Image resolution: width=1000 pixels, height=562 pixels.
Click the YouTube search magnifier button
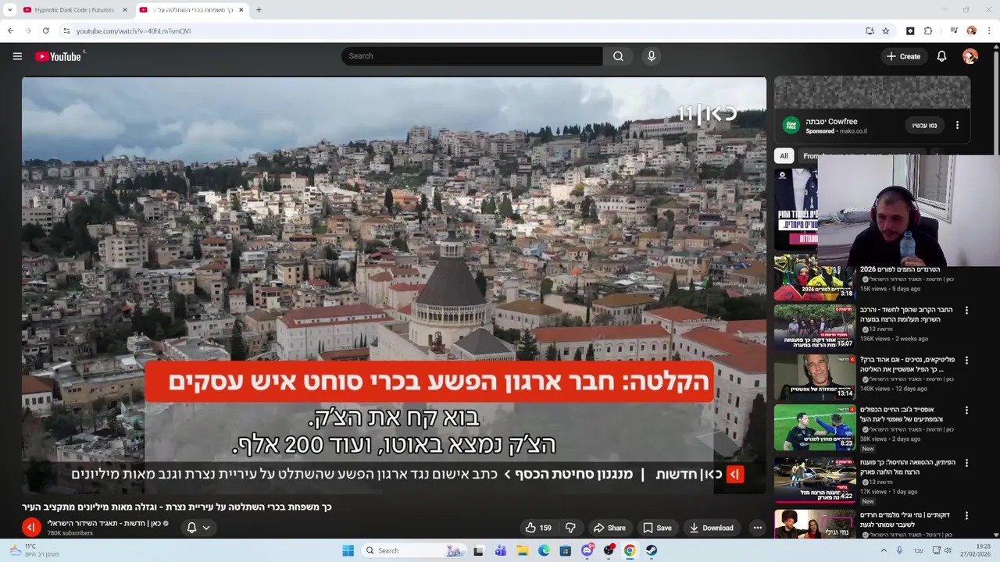coord(618,56)
